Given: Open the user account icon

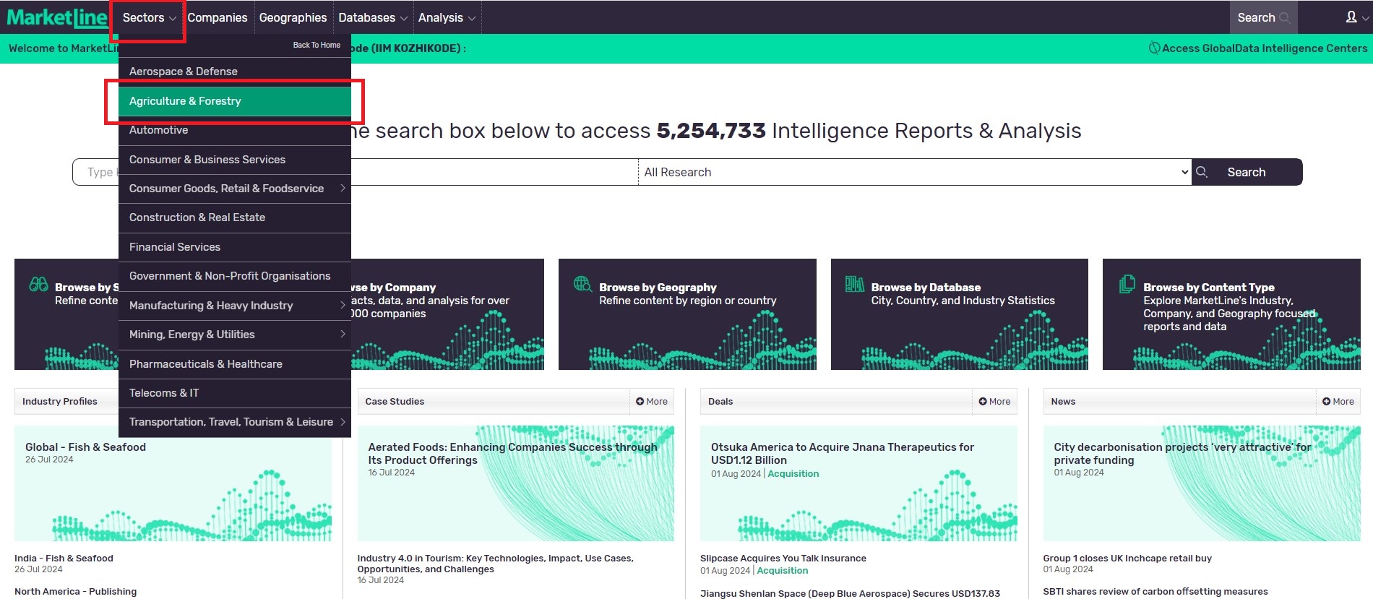Looking at the screenshot, I should coord(1351,17).
